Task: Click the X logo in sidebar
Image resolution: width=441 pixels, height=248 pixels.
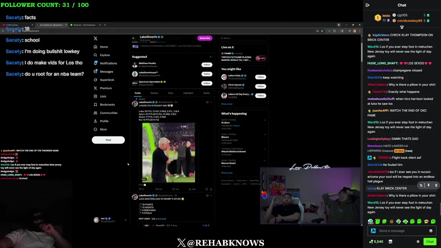Action: [x=95, y=39]
